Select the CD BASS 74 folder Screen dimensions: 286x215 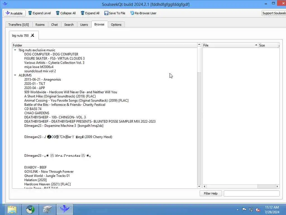[33, 109]
